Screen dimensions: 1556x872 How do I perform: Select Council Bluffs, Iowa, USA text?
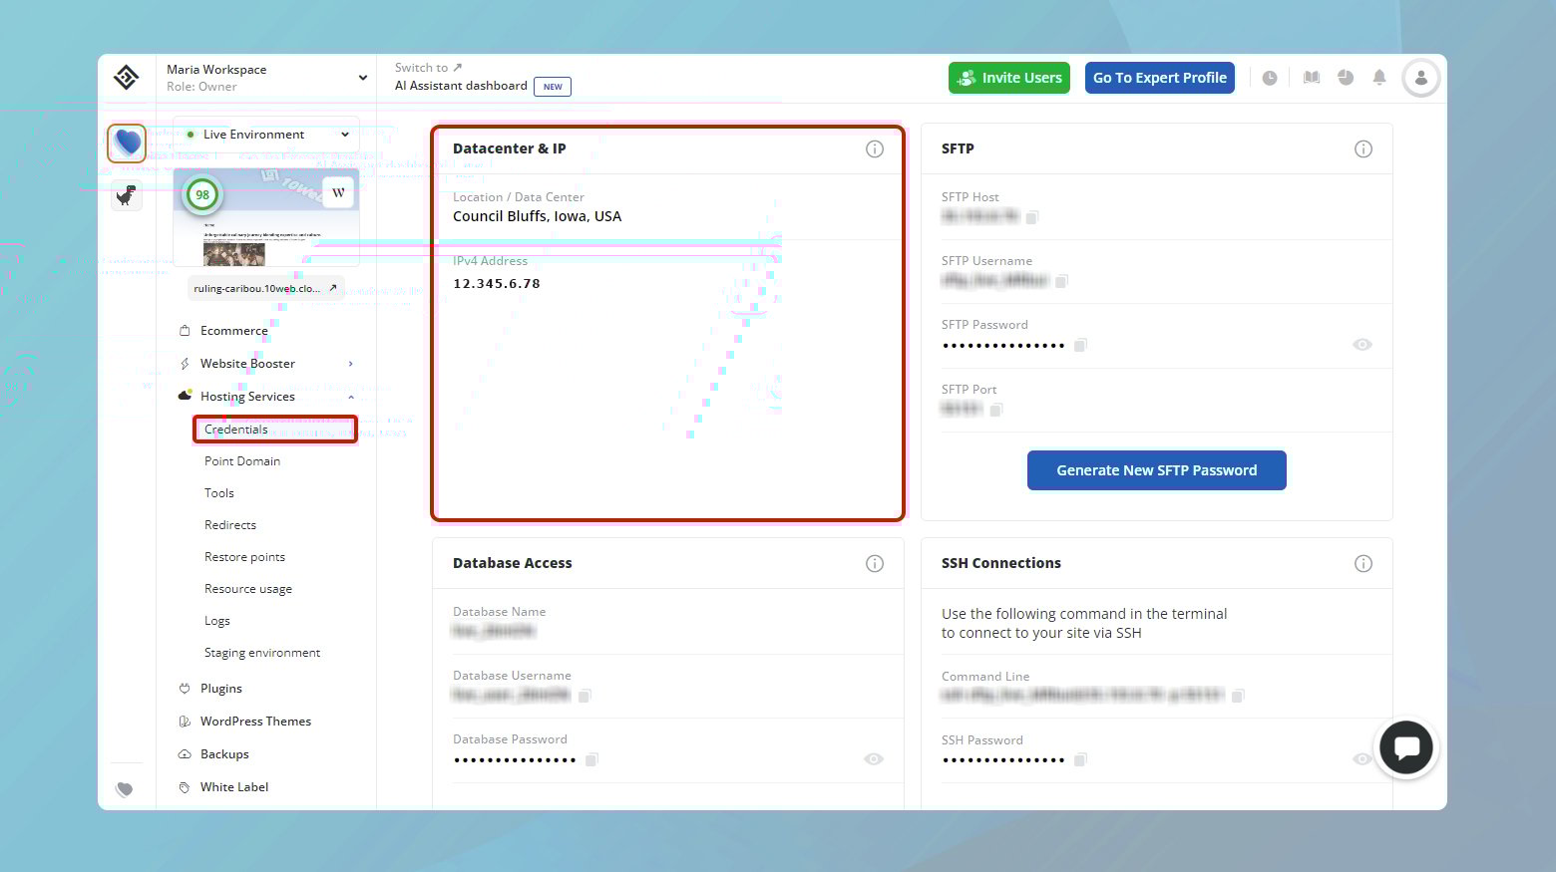tap(537, 216)
